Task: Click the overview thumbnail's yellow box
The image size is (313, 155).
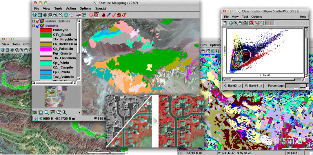Action: pos(51,94)
